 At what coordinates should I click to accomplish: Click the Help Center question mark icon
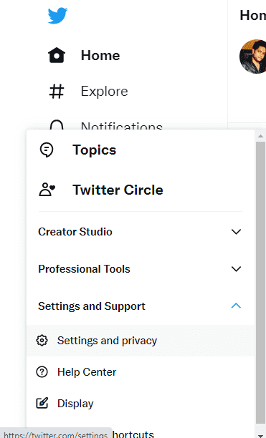(x=42, y=372)
